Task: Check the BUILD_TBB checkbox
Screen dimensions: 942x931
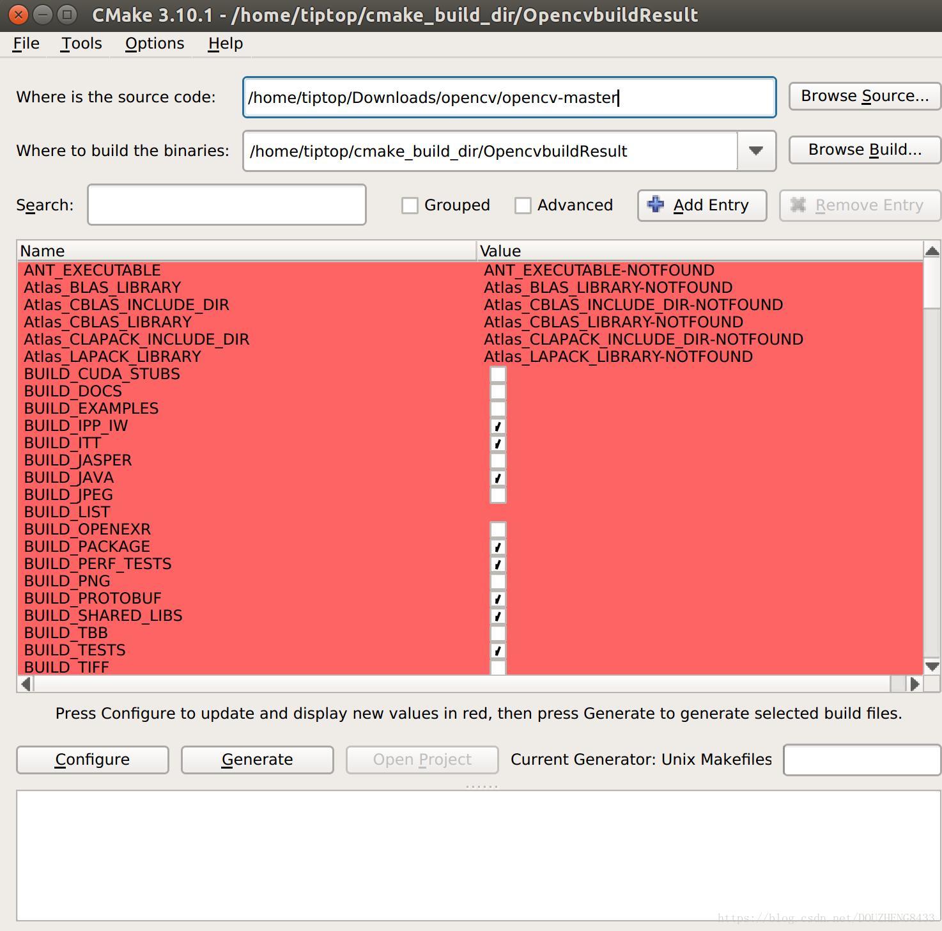Action: click(x=498, y=633)
